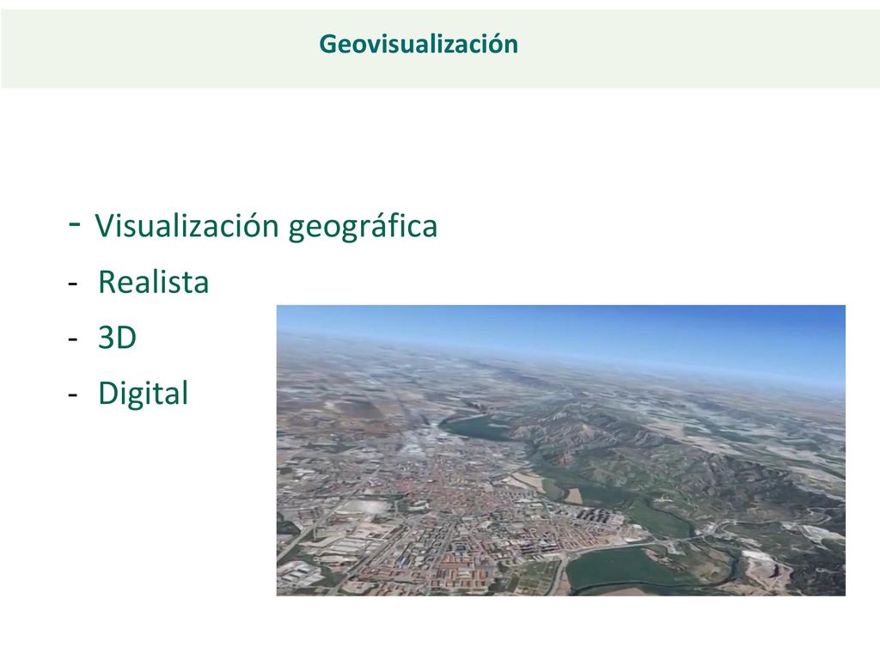Click the aerial city landscape image
The width and height of the screenshot is (880, 660).
[x=560, y=450]
